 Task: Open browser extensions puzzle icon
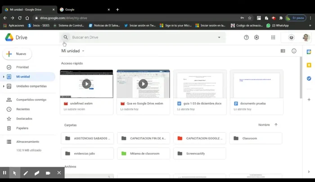(x=281, y=18)
